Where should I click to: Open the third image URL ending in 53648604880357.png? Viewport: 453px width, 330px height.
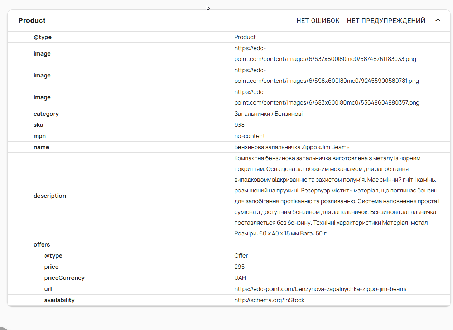(327, 97)
